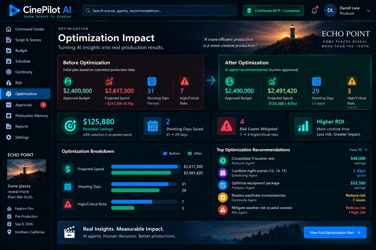Click the ClickHouse MCP Connected status badge
The width and height of the screenshot is (376, 250).
(x=273, y=11)
